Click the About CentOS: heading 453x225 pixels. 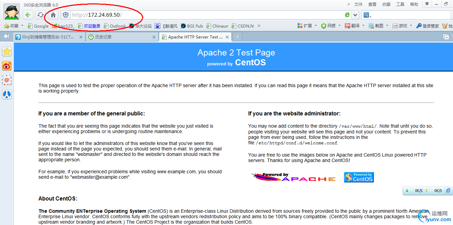pyautogui.click(x=58, y=199)
